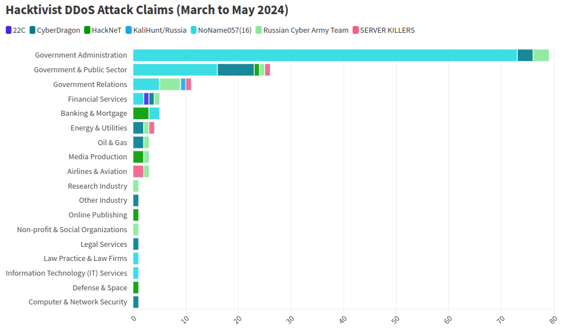Click the chart title Hacktivist DDoS Attack Claims
Screen dimensions: 563x331
[x=147, y=10]
